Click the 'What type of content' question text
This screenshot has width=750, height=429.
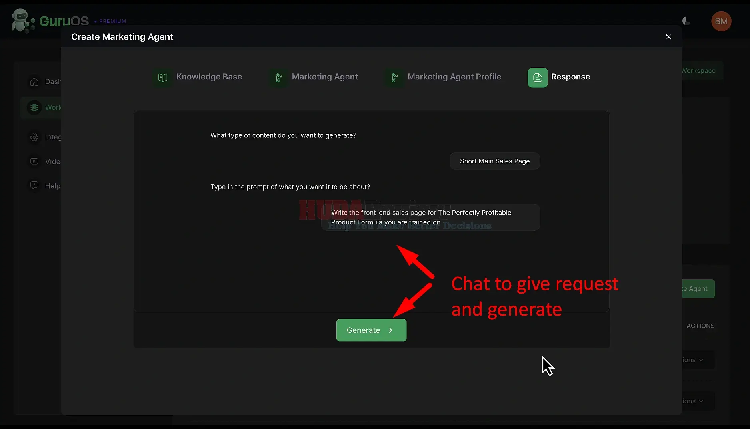283,135
